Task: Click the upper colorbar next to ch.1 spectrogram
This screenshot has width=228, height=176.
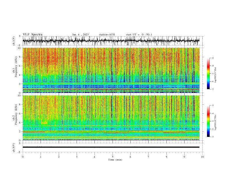Action: [208, 74]
